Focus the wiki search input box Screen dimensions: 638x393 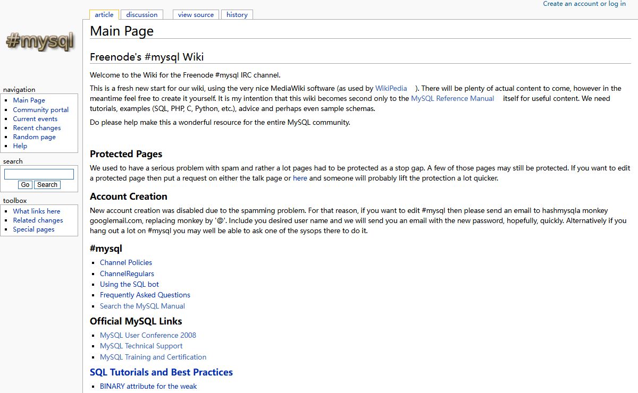[x=39, y=174]
